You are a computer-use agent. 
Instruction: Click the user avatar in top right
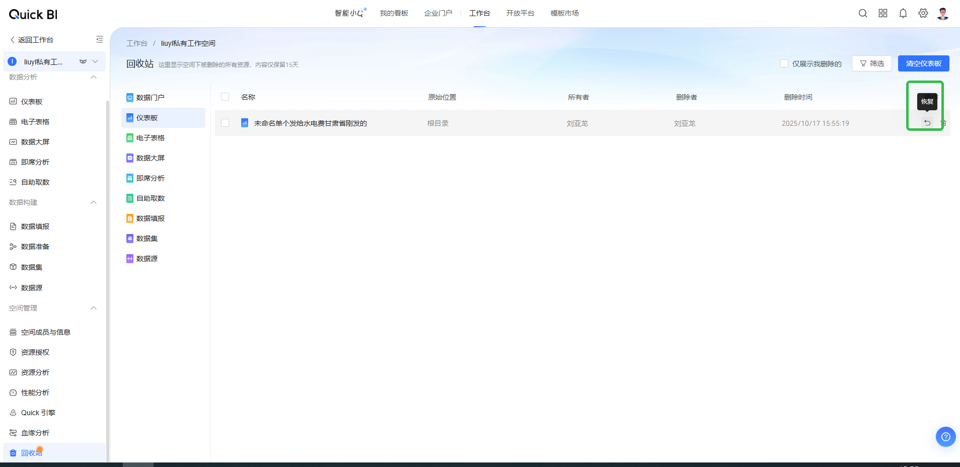point(943,14)
